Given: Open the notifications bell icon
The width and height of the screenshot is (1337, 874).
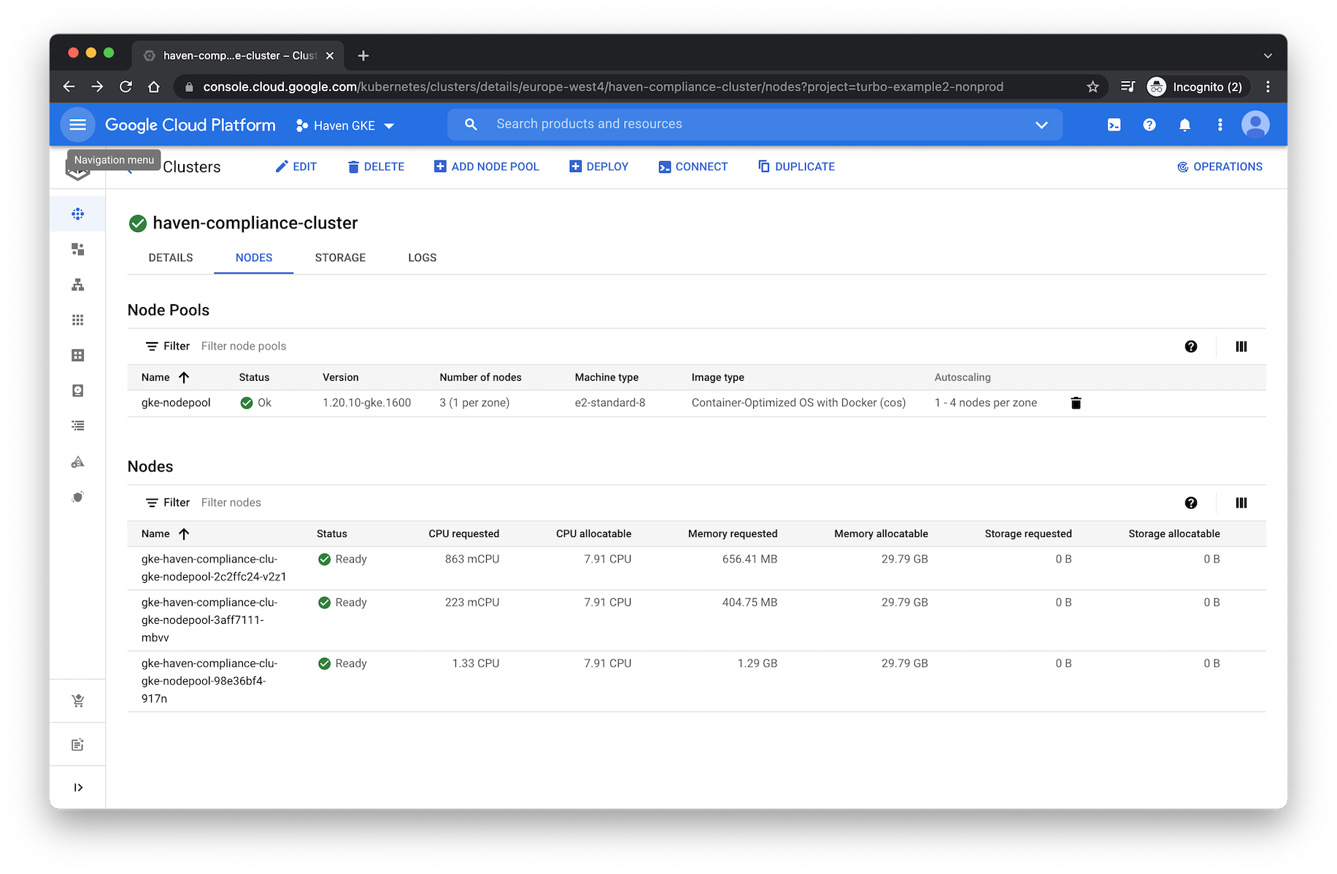Looking at the screenshot, I should [x=1184, y=124].
